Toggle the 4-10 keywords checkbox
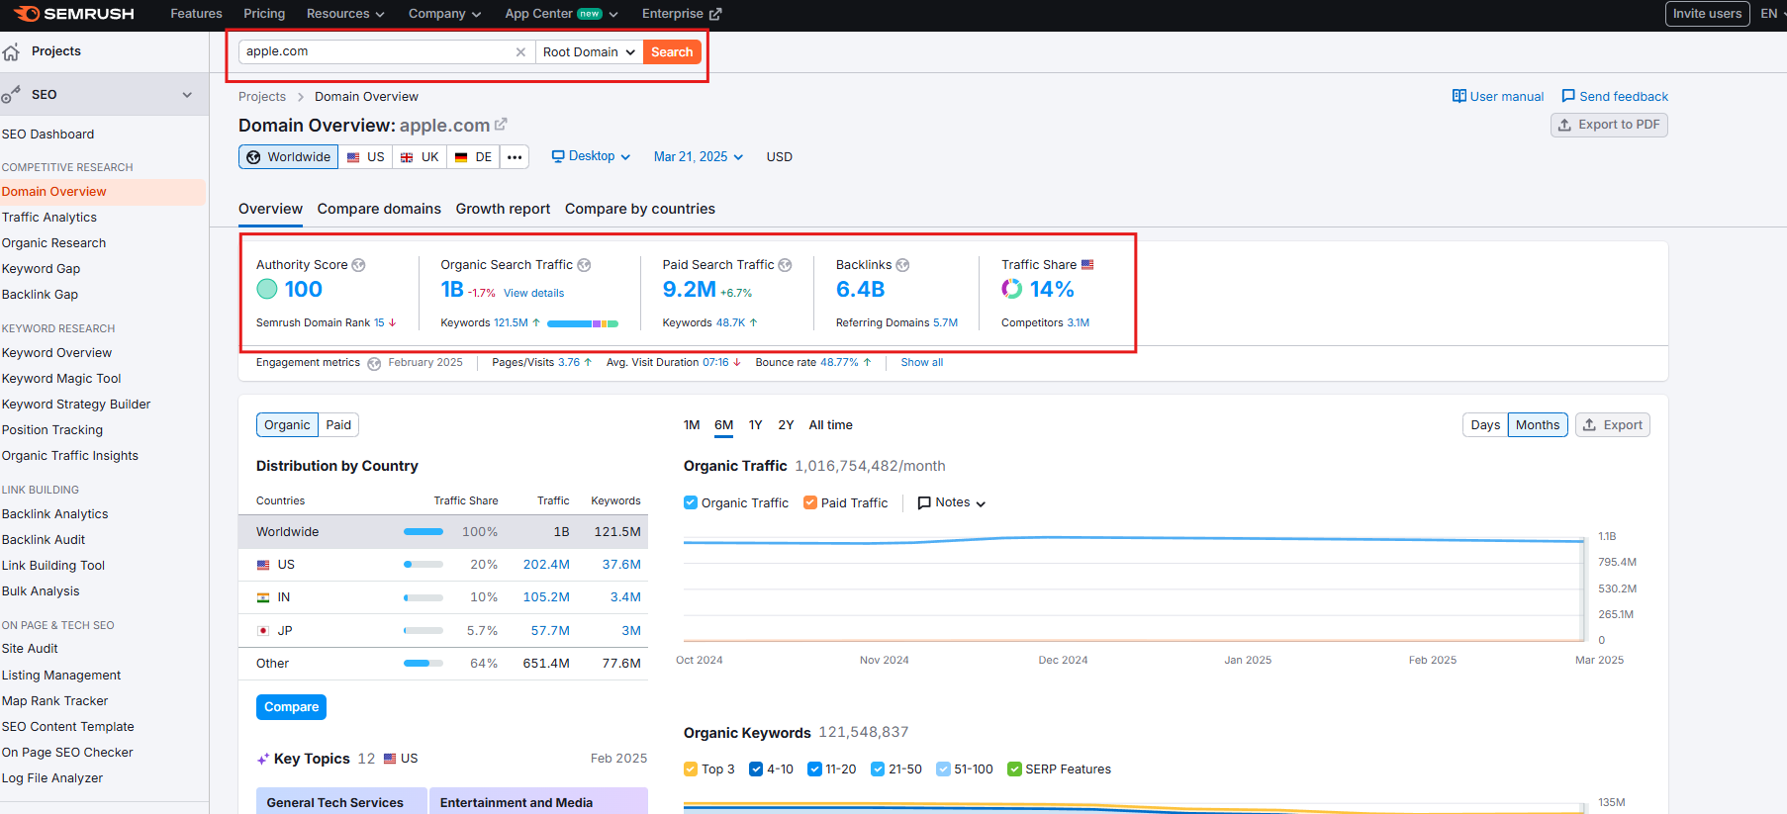 pyautogui.click(x=756, y=769)
